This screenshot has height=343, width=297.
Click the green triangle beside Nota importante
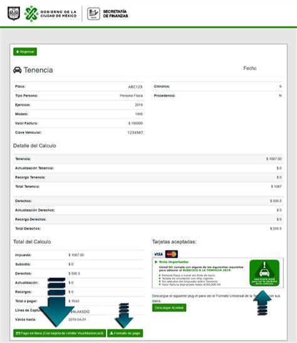156,262
